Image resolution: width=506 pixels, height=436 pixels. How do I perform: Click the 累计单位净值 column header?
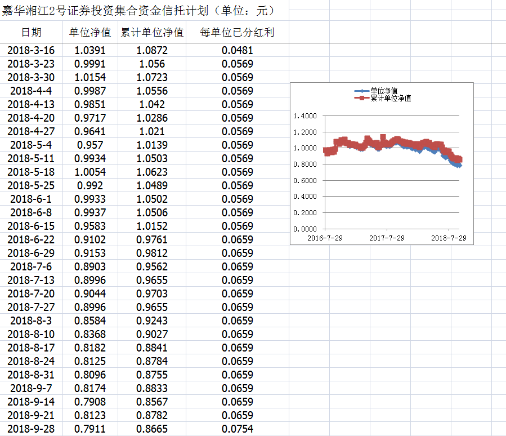(152, 32)
